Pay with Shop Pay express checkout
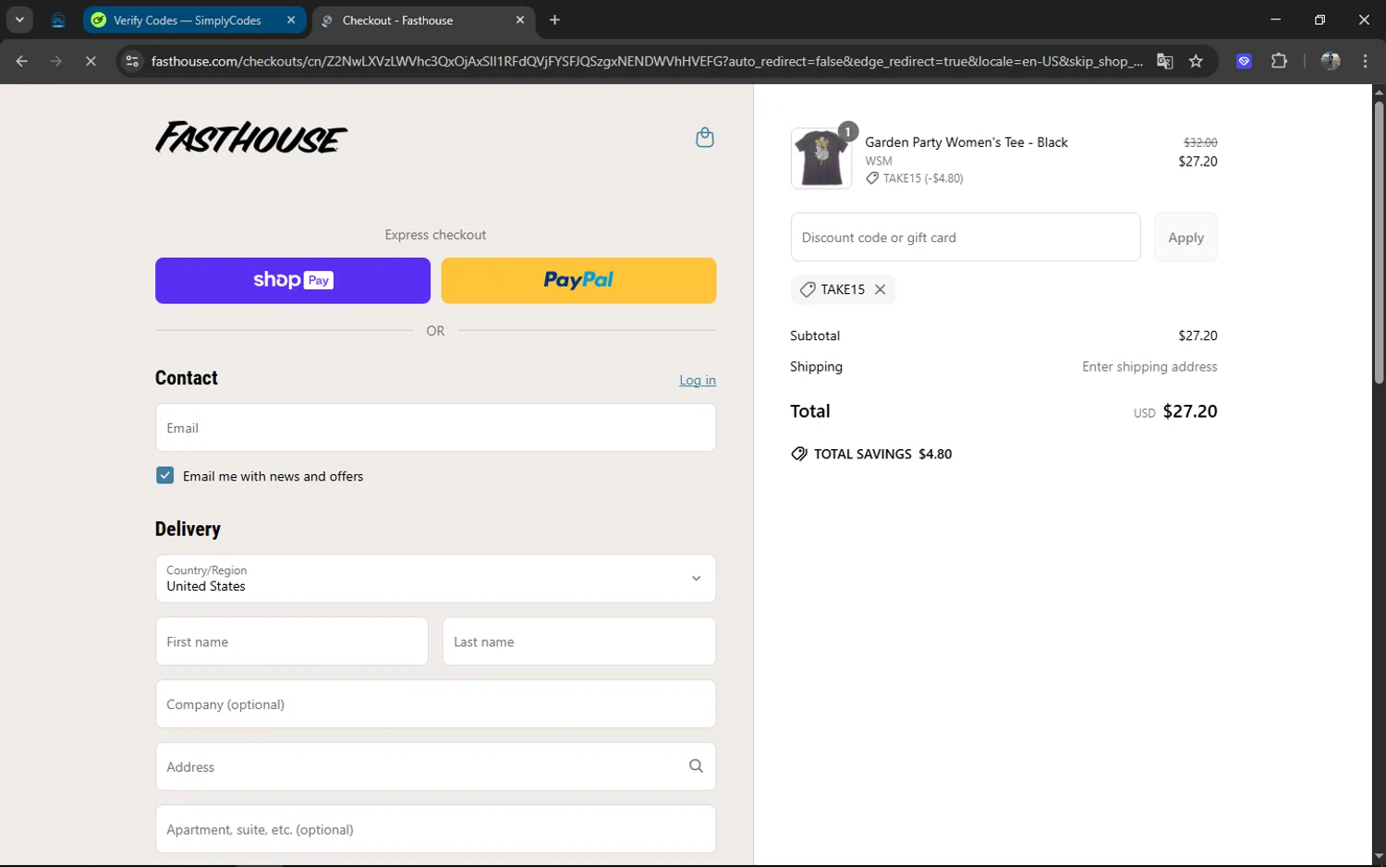The image size is (1386, 867). [293, 280]
